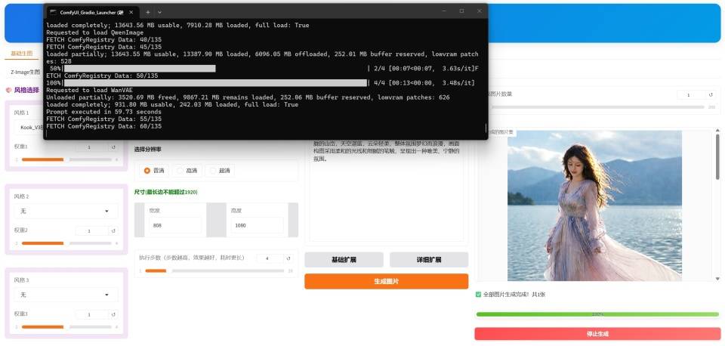This screenshot has height=346, width=725.
Task: Select the 普清 resolution option
Action: pos(154,171)
